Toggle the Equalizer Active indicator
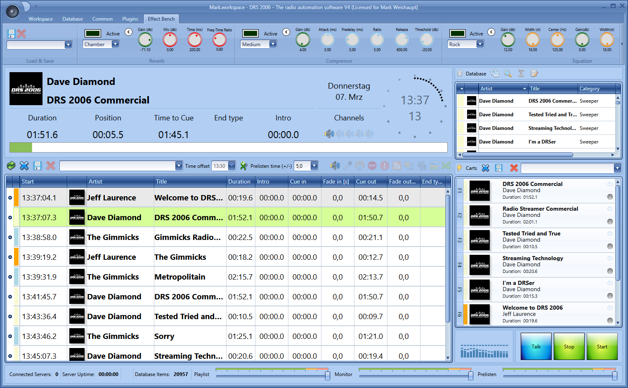The image size is (628, 388). click(457, 34)
